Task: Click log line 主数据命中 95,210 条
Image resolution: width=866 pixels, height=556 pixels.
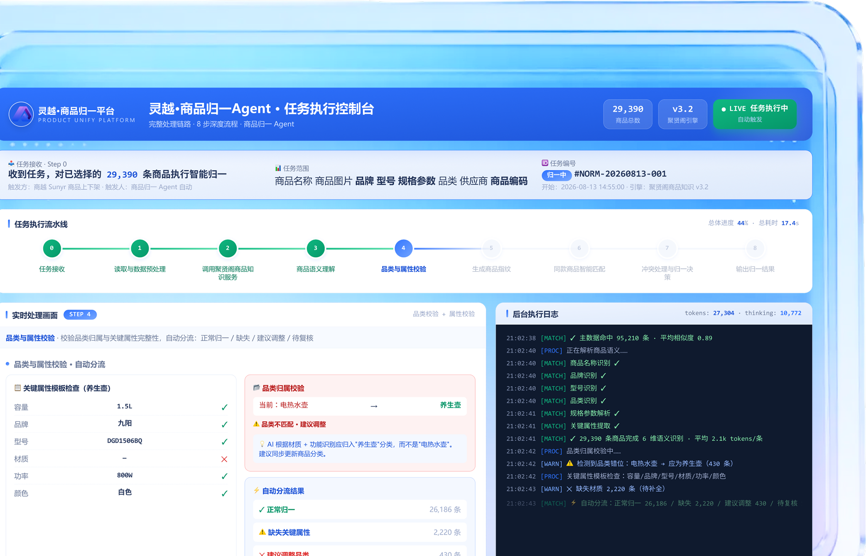Action: click(x=609, y=338)
